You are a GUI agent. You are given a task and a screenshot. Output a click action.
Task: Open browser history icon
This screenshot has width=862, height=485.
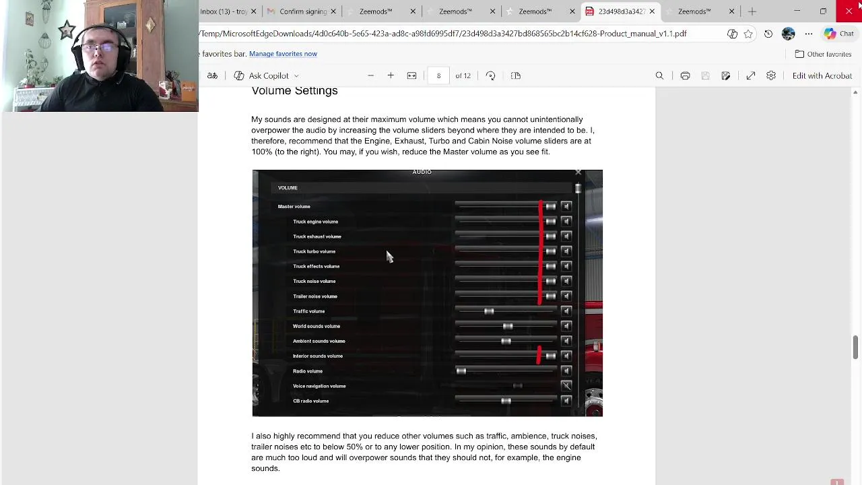tap(768, 34)
